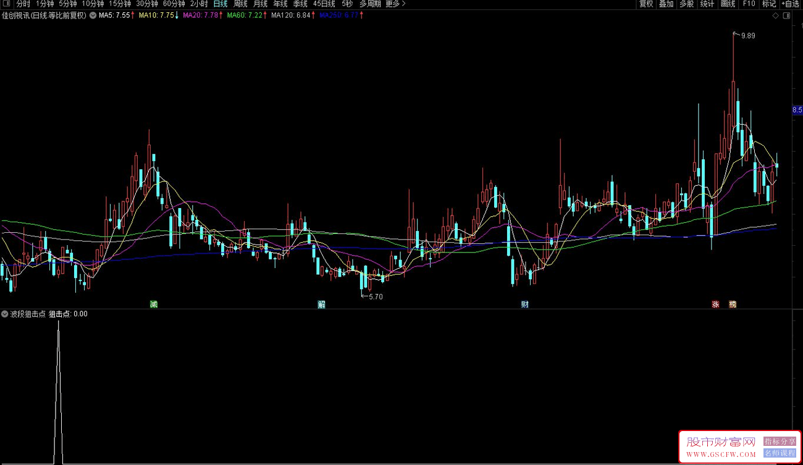This screenshot has width=803, height=465.
Task: Select the 月线 monthly chart tab
Action: coord(260,4)
